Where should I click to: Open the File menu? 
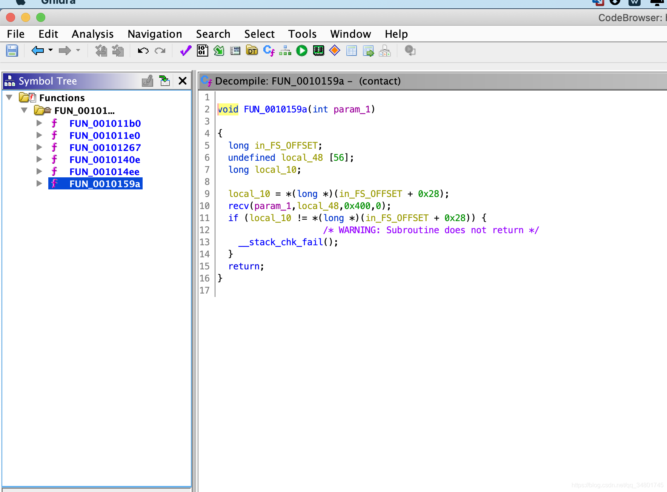16,34
